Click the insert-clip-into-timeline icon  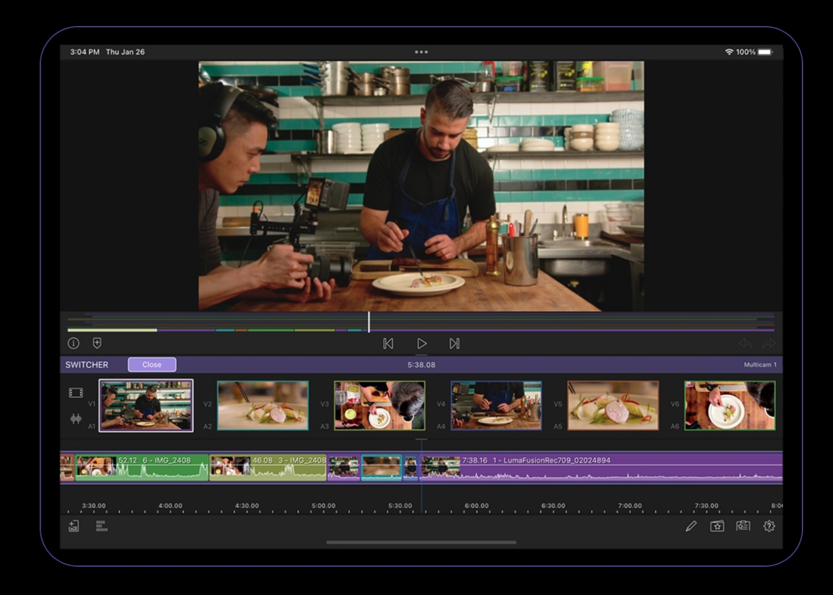73,526
